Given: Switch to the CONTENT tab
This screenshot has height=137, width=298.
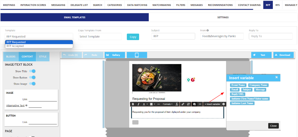Looking at the screenshot, I should (27, 57).
